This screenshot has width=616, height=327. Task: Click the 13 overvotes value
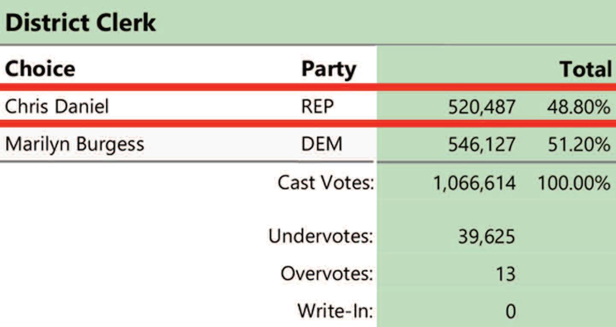pyautogui.click(x=505, y=274)
